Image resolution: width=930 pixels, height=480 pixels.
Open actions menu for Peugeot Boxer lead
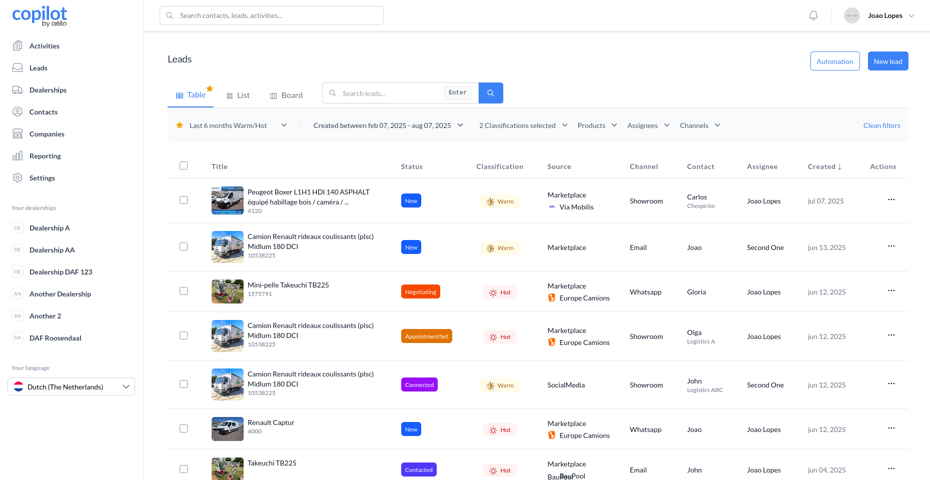coord(891,200)
